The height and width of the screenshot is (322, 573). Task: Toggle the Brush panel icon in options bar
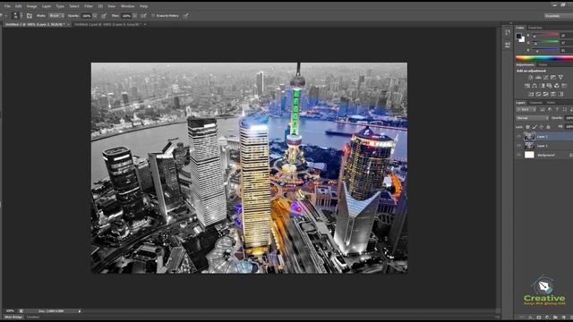30,16
